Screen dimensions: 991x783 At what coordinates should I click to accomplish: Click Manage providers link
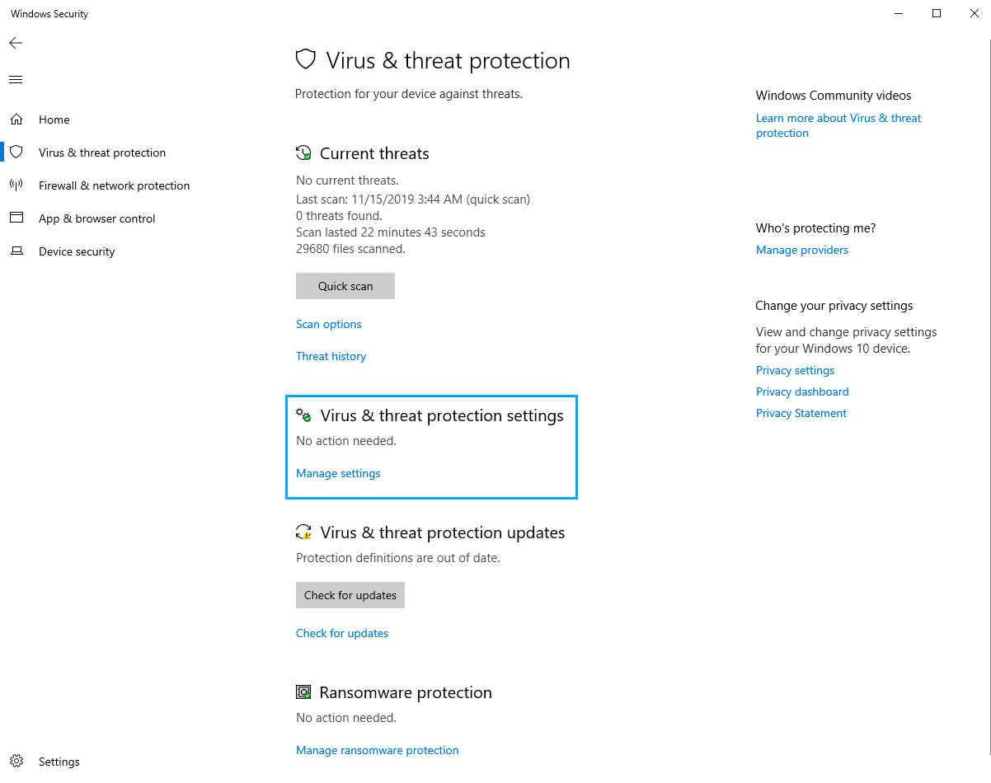(x=802, y=250)
